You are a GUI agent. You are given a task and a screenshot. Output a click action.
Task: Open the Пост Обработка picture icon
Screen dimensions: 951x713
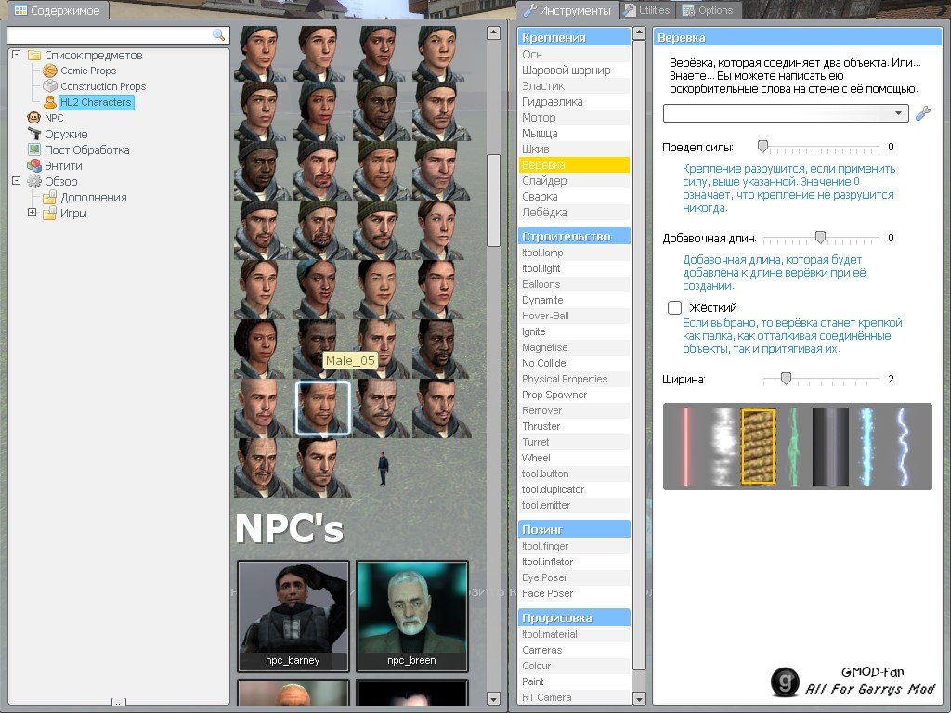click(34, 149)
